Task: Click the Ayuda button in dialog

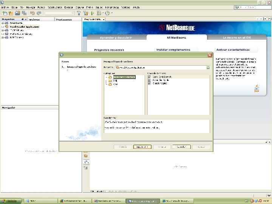Action: click(x=201, y=147)
